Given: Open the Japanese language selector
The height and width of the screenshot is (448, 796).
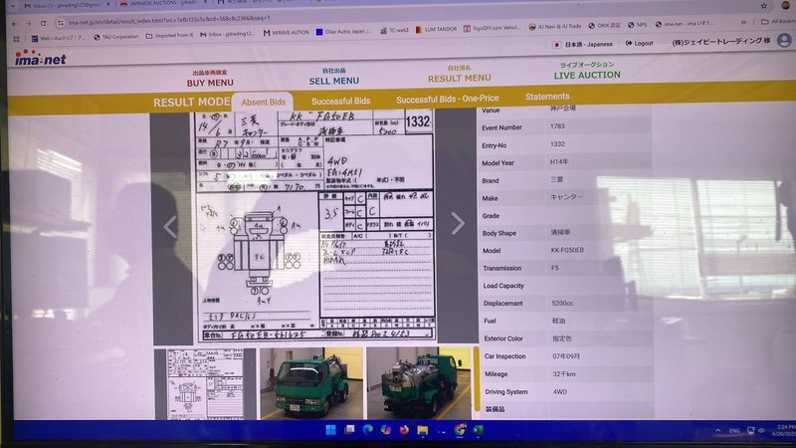Looking at the screenshot, I should [x=584, y=44].
